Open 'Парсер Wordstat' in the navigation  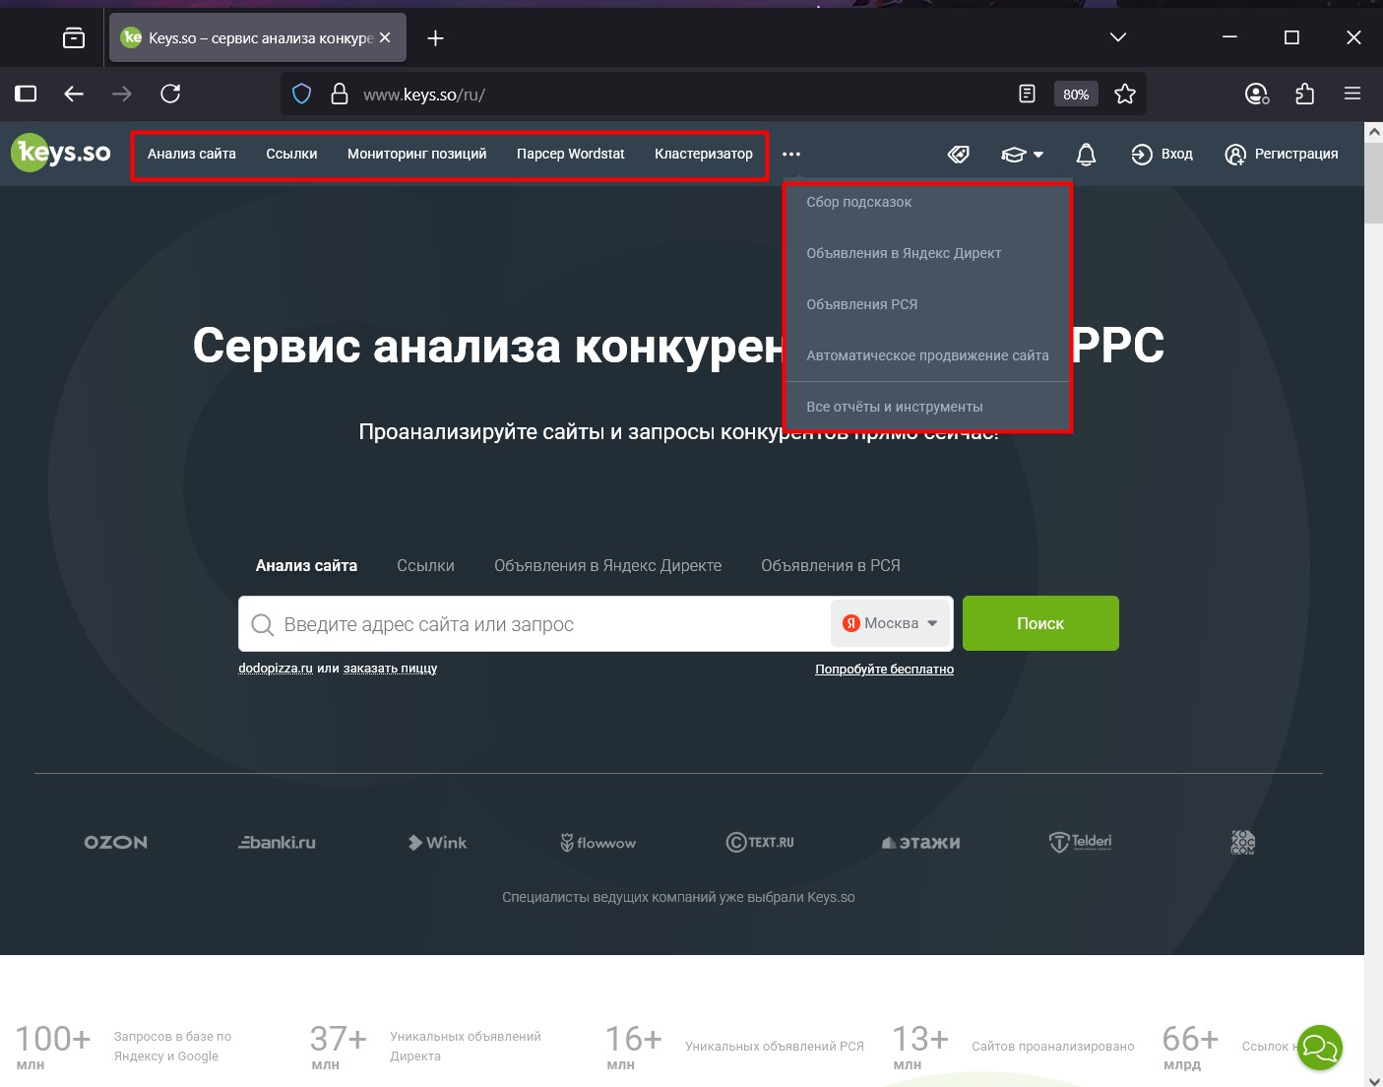[x=570, y=154]
